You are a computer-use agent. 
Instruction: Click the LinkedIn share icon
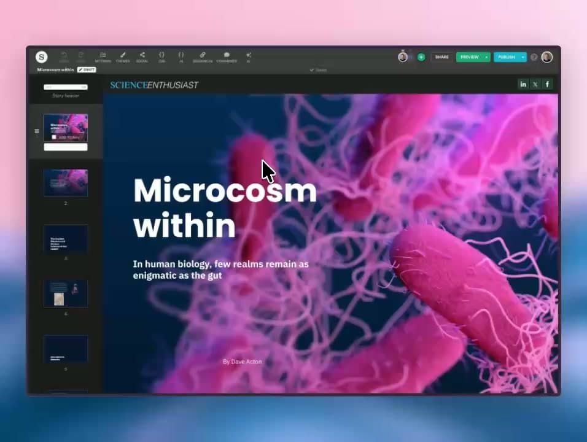coord(523,84)
